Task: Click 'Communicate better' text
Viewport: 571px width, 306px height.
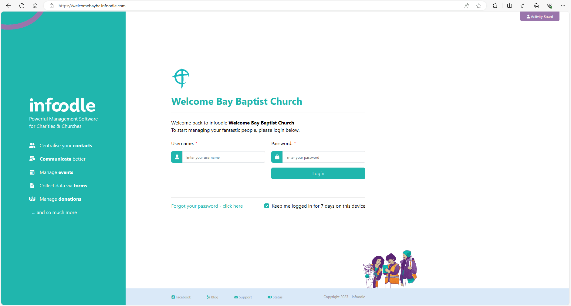Action: [63, 159]
